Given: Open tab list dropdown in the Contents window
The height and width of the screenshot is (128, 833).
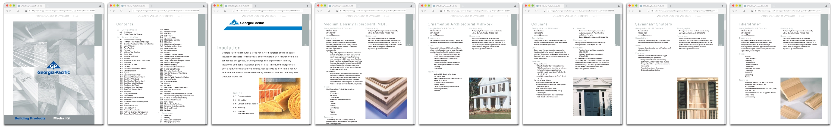Looking at the screenshot, I should coord(204,6).
